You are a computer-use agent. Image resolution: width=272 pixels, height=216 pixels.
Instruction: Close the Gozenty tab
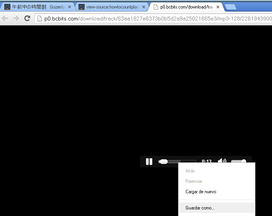tap(70, 7)
